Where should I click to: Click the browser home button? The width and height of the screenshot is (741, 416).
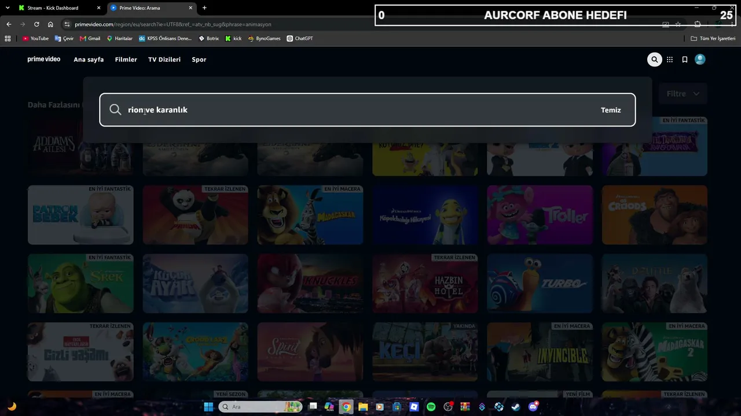(50, 24)
